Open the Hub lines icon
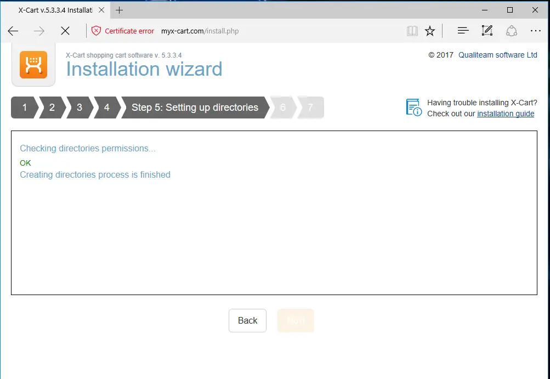This screenshot has width=550, height=379. click(463, 31)
